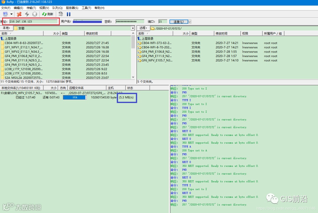
Task: Sort remote list by 所属用户/组 column
Action: [x=273, y=34]
